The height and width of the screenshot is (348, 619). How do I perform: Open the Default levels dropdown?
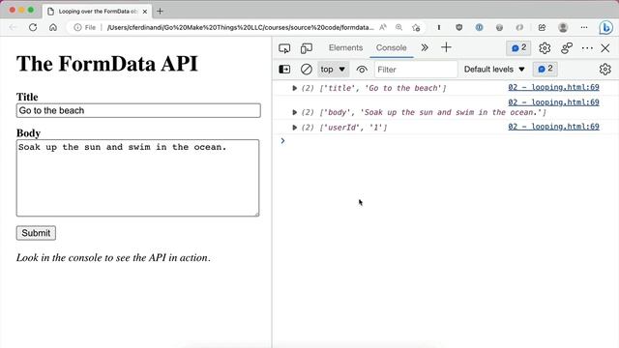coord(494,70)
